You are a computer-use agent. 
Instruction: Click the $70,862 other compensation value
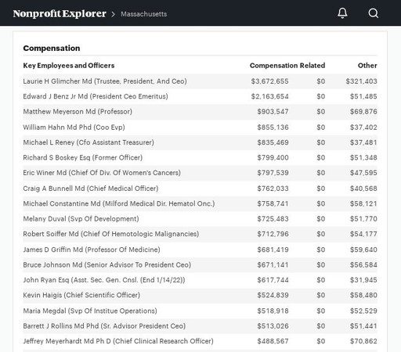[363, 341]
